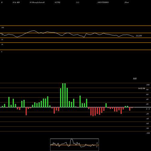
Task: Click the '100' label on RSI axis
Action: click(x=3, y=27)
